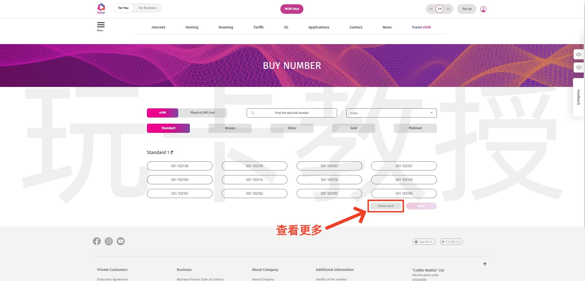Click the scroll-to-top arrow icon

[485, 264]
